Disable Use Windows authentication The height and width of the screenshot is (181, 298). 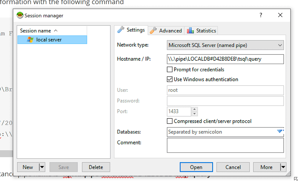(x=170, y=79)
